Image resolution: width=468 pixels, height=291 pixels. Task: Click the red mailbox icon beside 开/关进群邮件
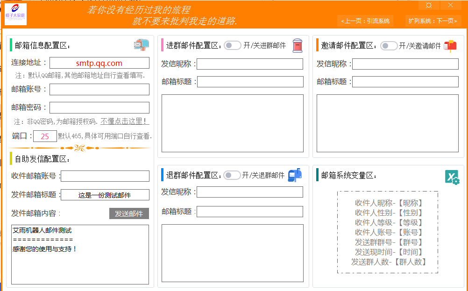298,45
